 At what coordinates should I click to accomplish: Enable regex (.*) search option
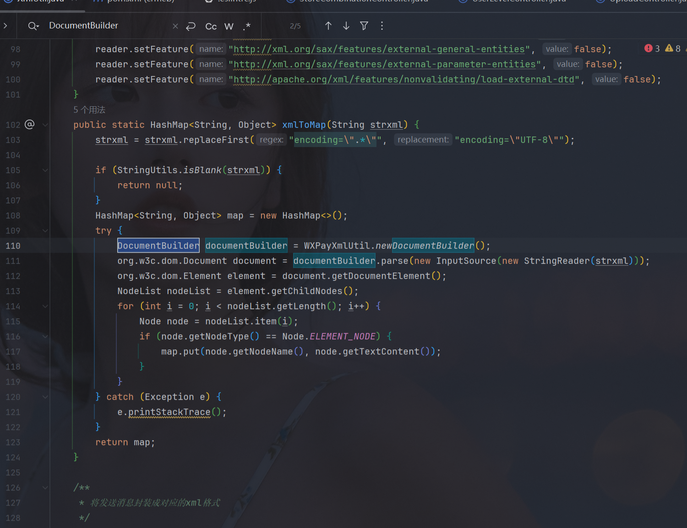coord(247,26)
